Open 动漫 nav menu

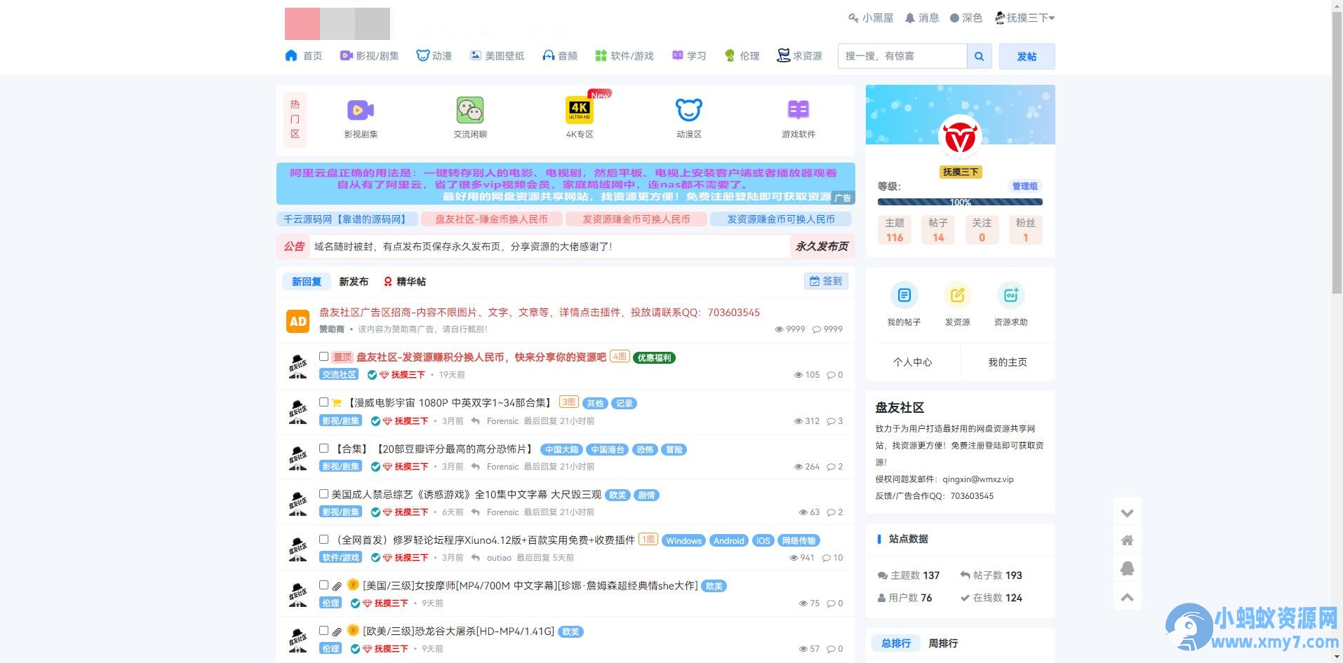click(434, 55)
